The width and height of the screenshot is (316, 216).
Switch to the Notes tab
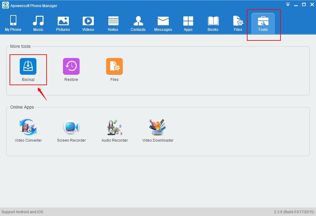pos(113,23)
